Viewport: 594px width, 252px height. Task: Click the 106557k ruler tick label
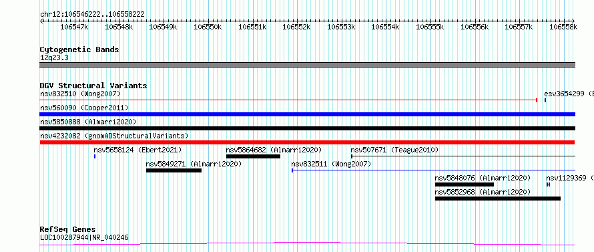(x=519, y=27)
